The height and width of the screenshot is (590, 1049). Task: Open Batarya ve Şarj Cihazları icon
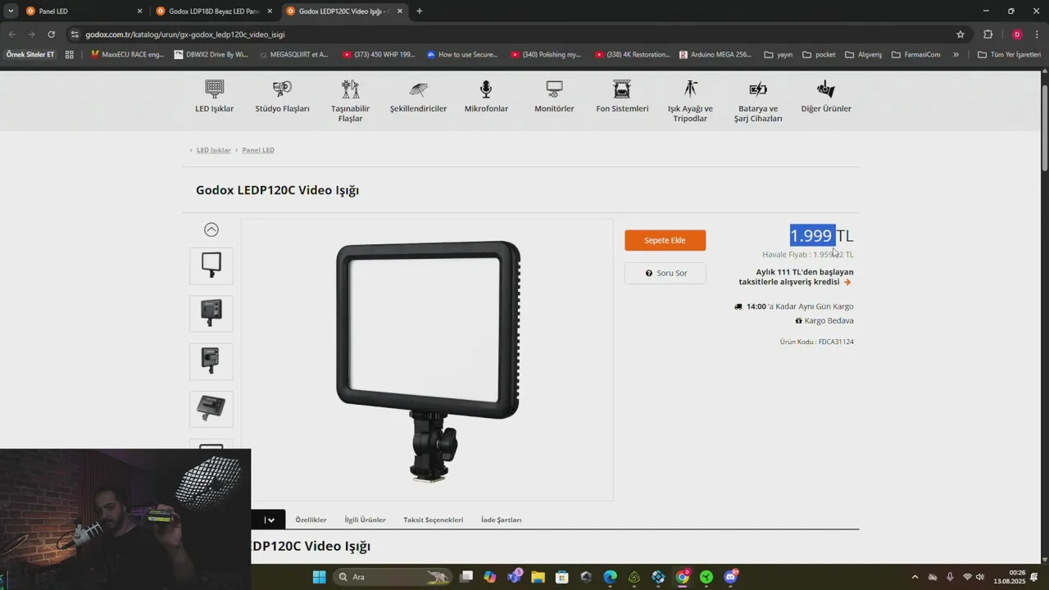(x=758, y=88)
